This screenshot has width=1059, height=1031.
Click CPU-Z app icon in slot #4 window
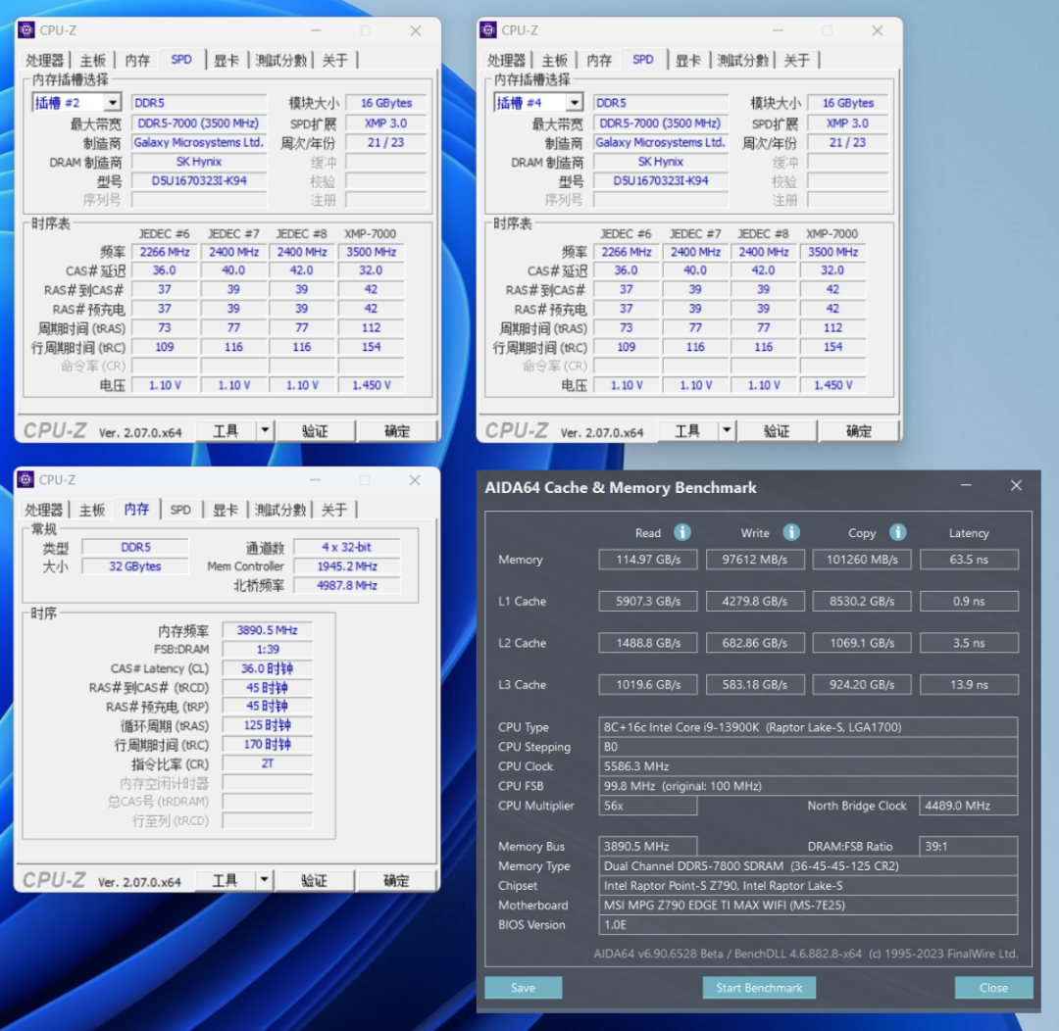[x=487, y=29]
